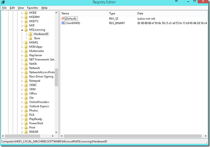Image resolution: width=210 pixels, height=147 pixels.
Task: Select the (Default) value entry
Action: [x=71, y=19]
